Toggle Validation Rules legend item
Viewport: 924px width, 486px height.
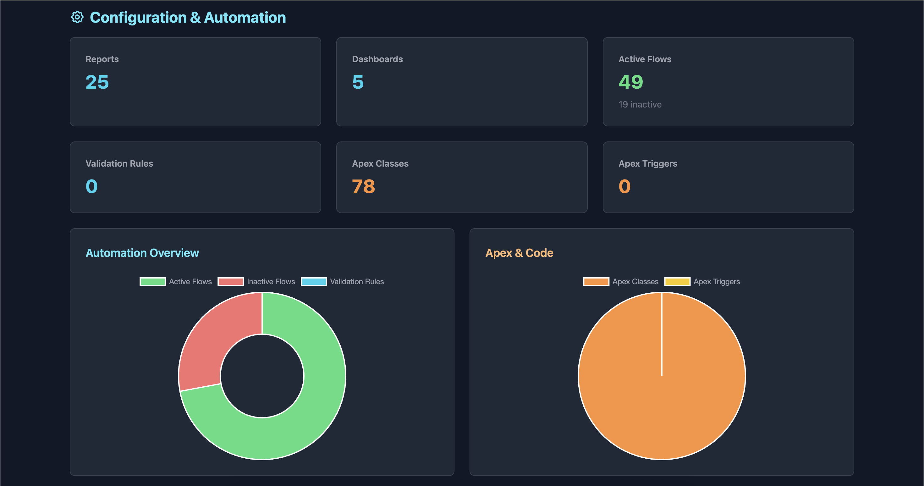[x=356, y=282]
